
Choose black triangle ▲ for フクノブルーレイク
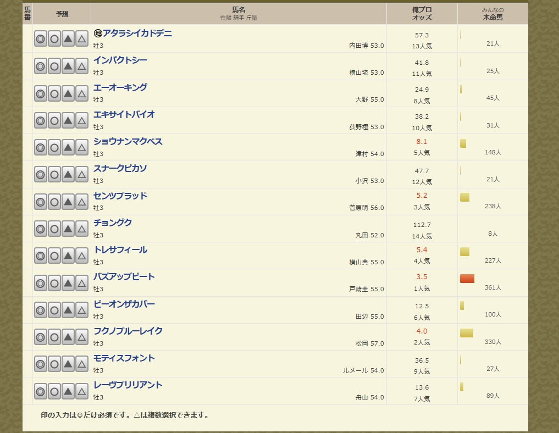click(x=68, y=337)
